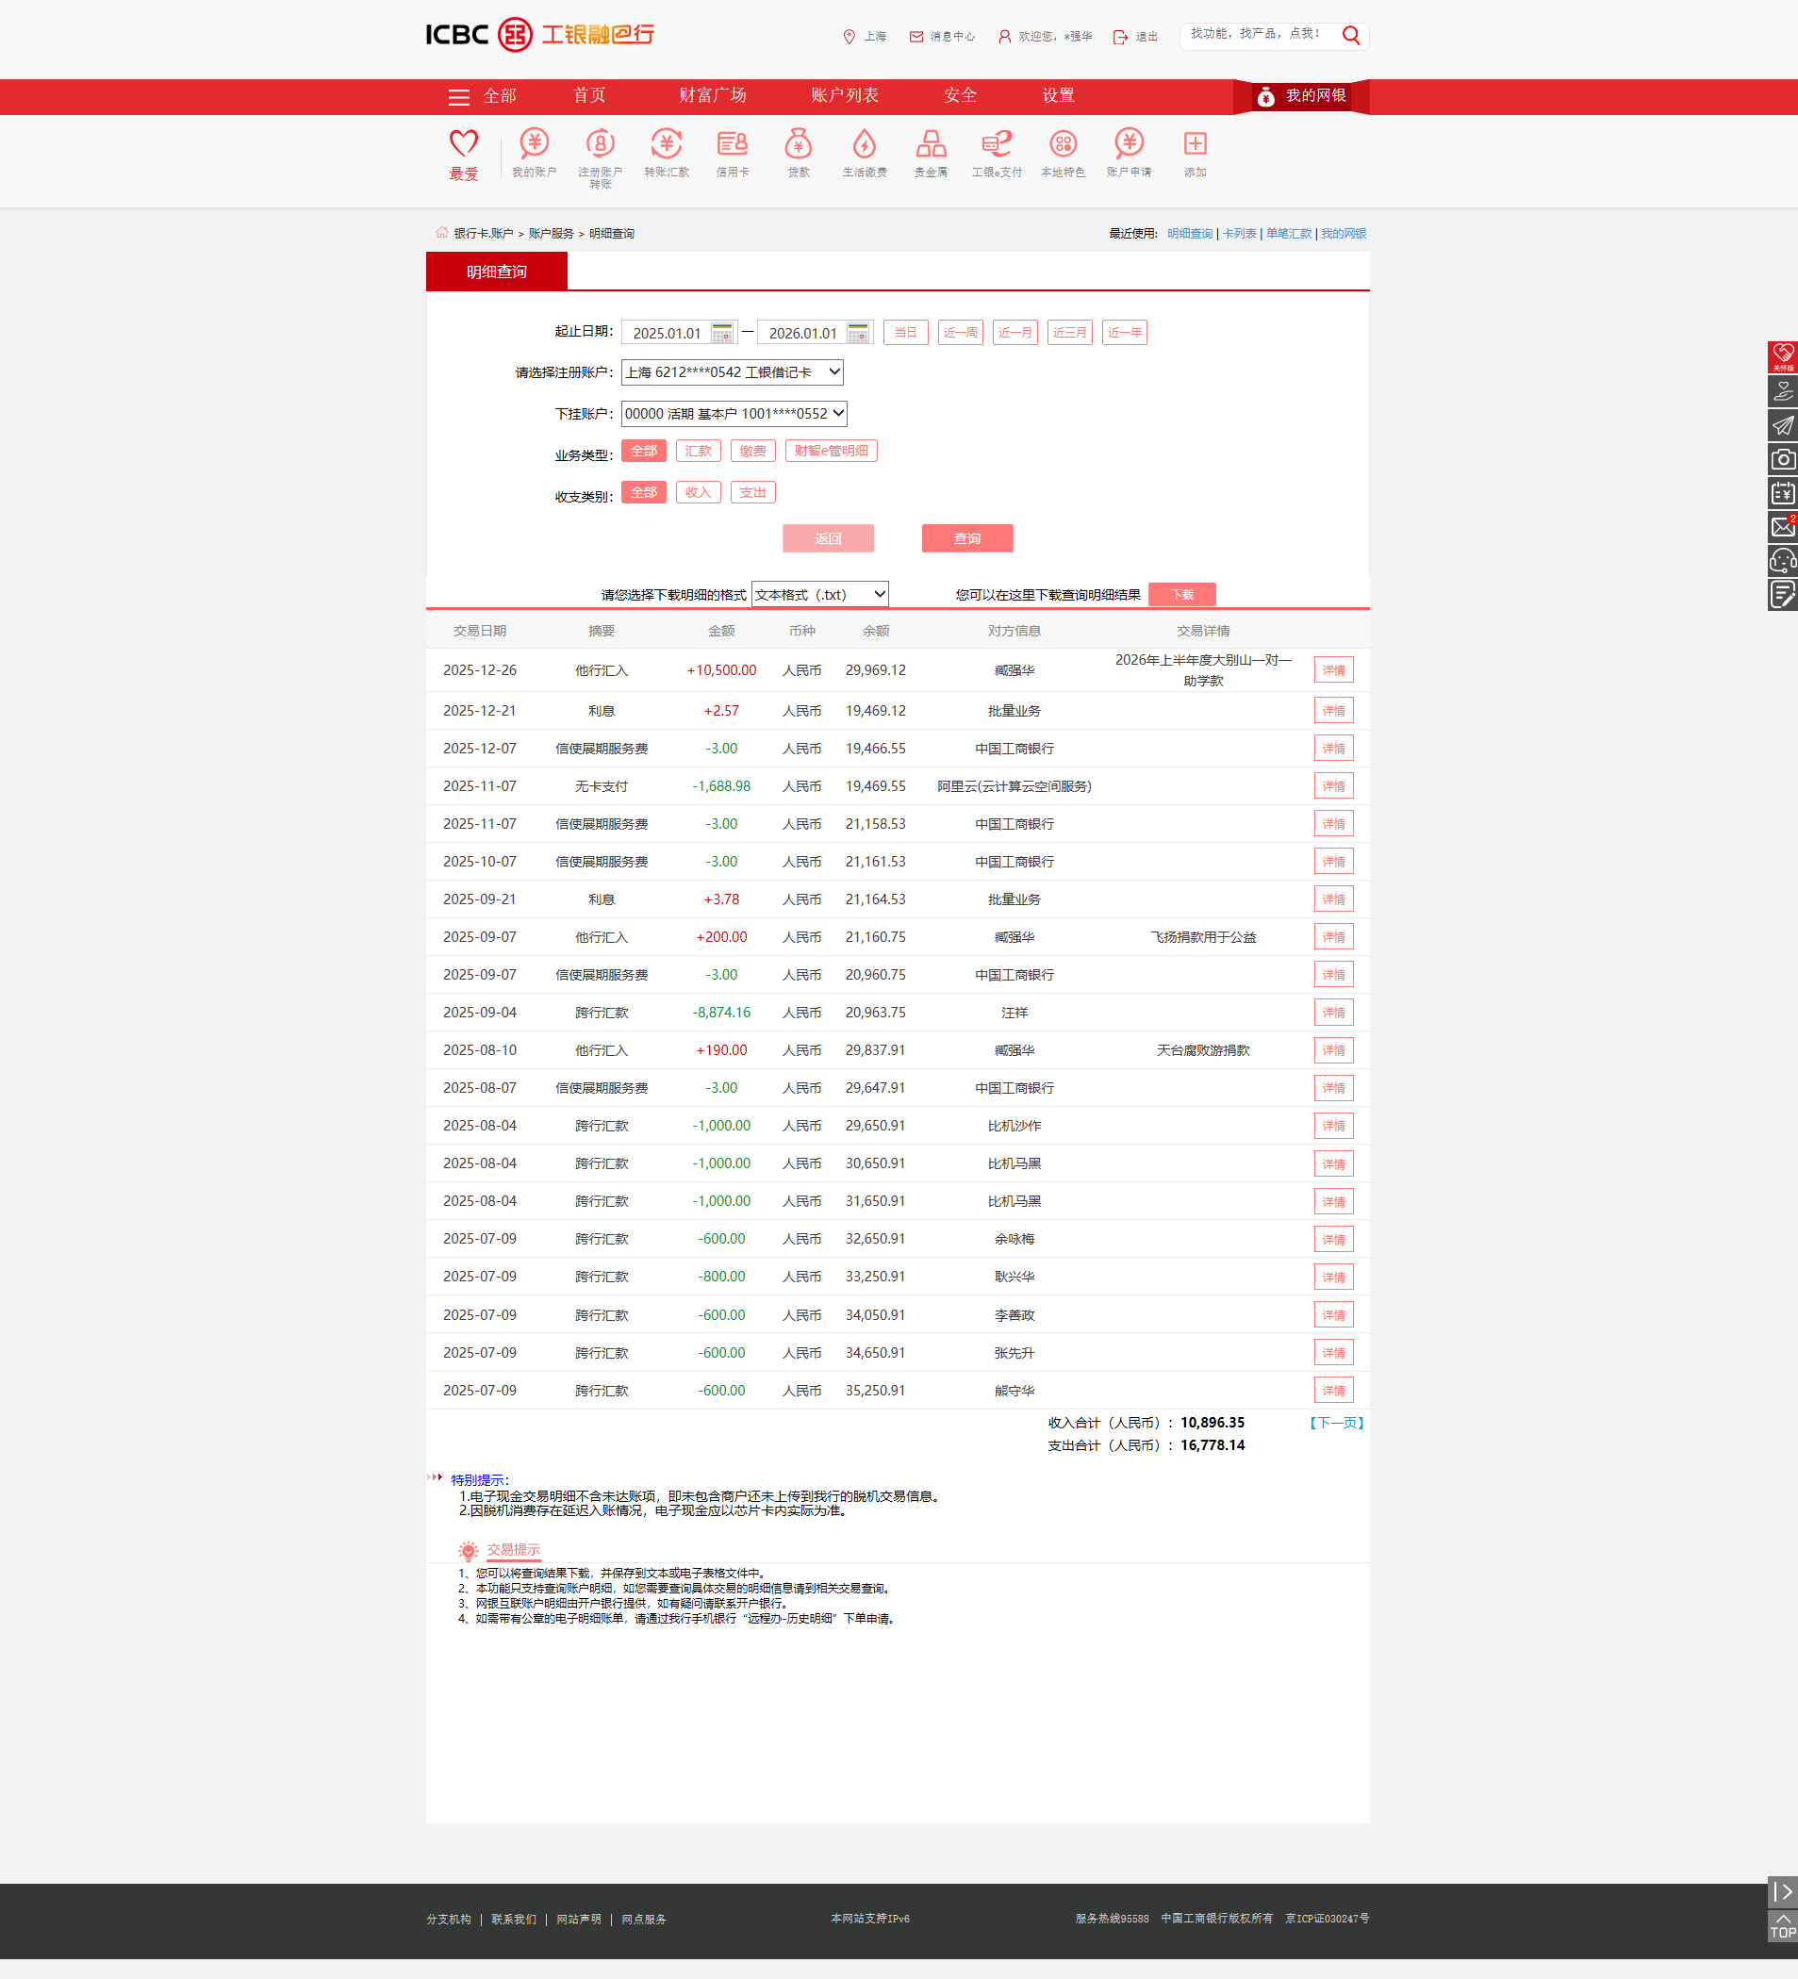Open the 下挂账户 sub-account dropdown
Screen dimensions: 1798x1979
[x=734, y=413]
